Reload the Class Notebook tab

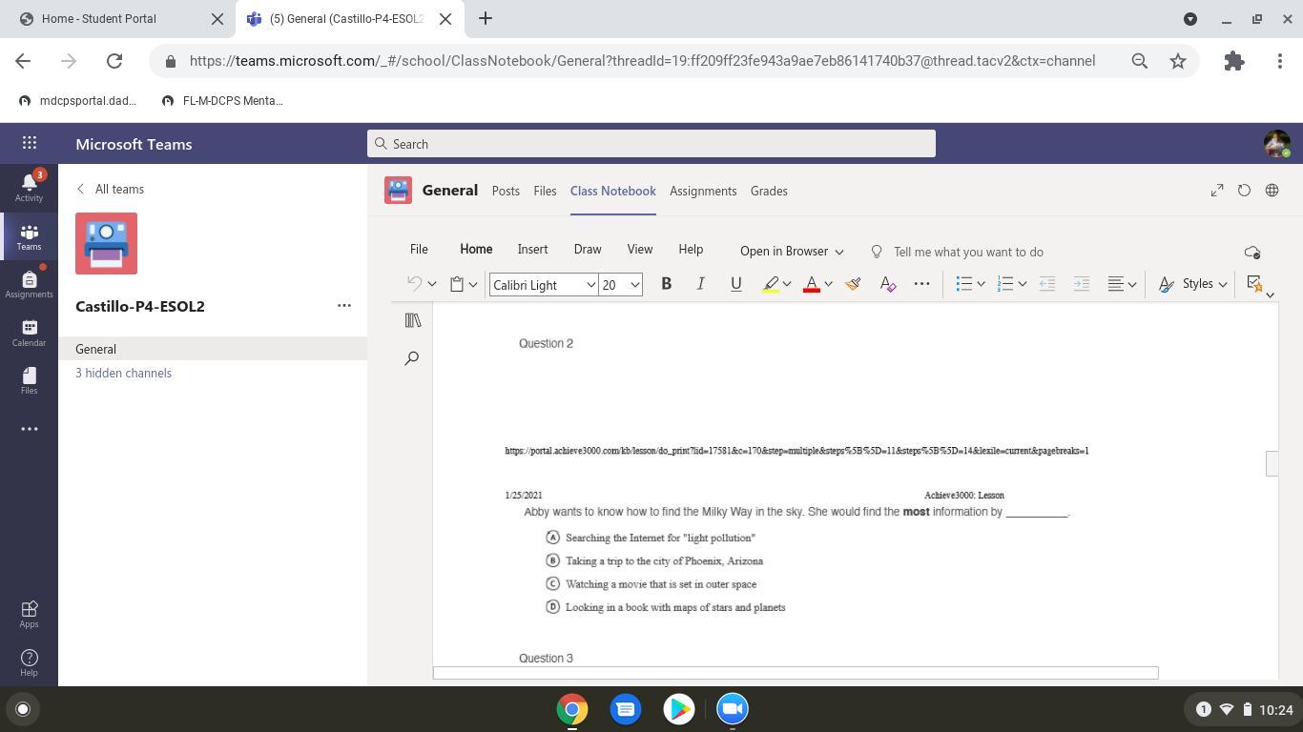pos(1244,191)
